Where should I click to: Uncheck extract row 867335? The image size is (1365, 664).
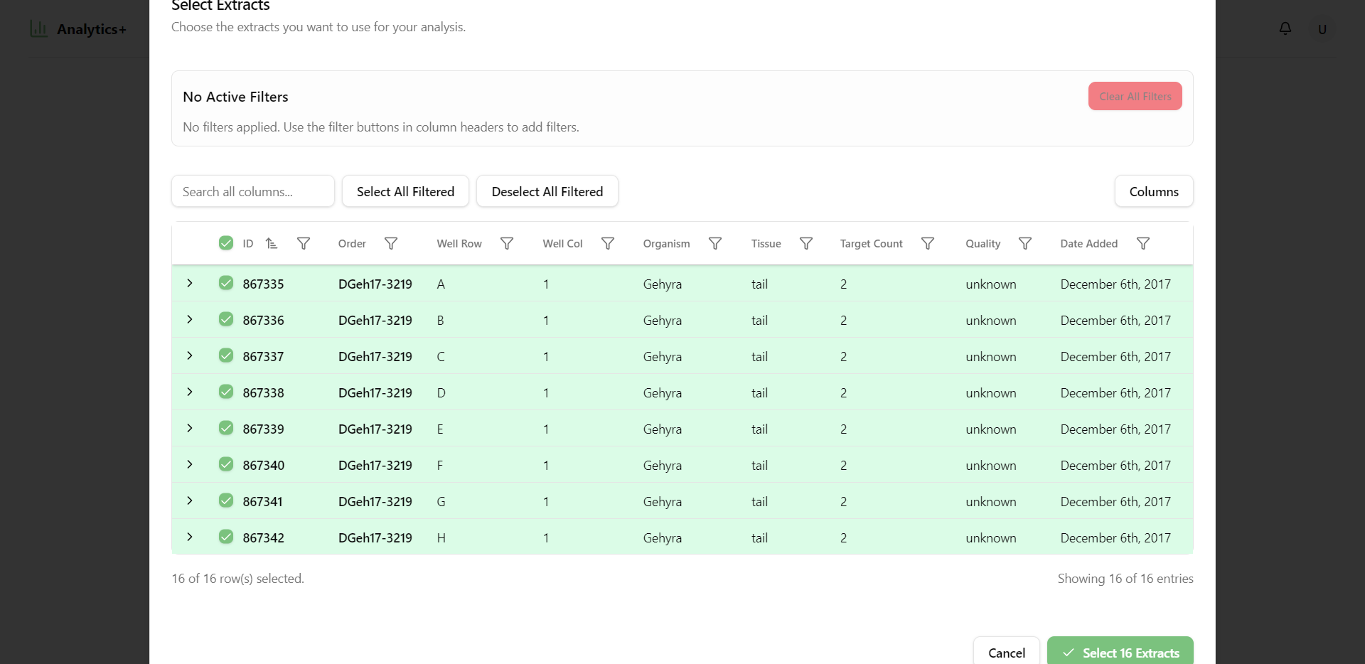226,283
